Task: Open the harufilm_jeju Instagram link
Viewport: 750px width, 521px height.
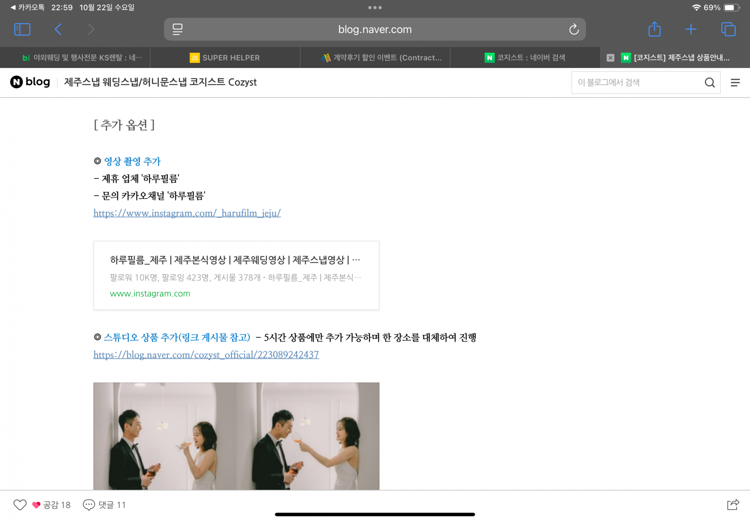Action: click(x=187, y=213)
